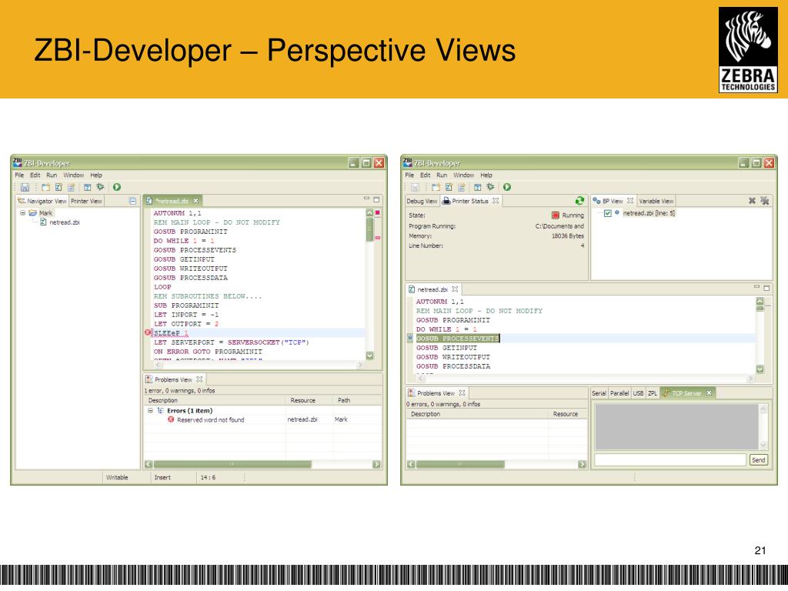Click up scroll arrow in right code editor
788x591 pixels.
pos(760,302)
